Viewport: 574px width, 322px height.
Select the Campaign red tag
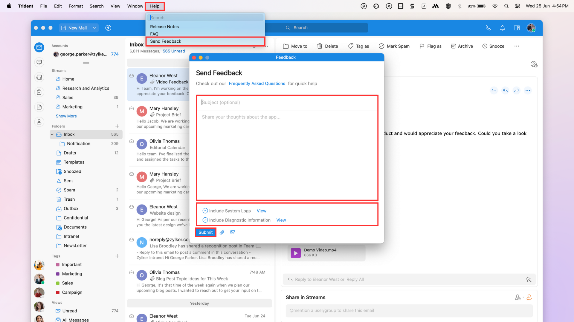[72, 292]
